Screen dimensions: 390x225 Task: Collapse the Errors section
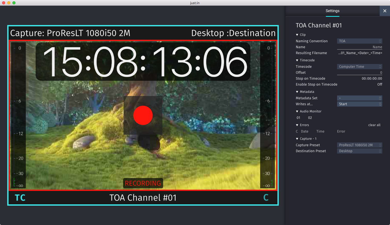tap(297, 125)
